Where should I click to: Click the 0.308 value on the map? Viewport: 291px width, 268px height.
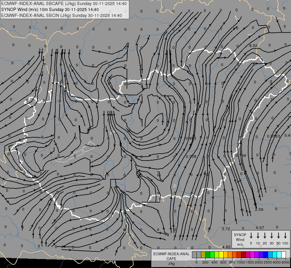tap(191, 156)
